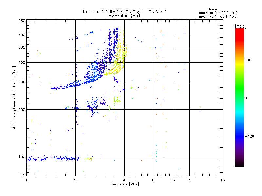Click the y-axis '750' tick label
The height and width of the screenshot is (196, 262).
click(22, 21)
